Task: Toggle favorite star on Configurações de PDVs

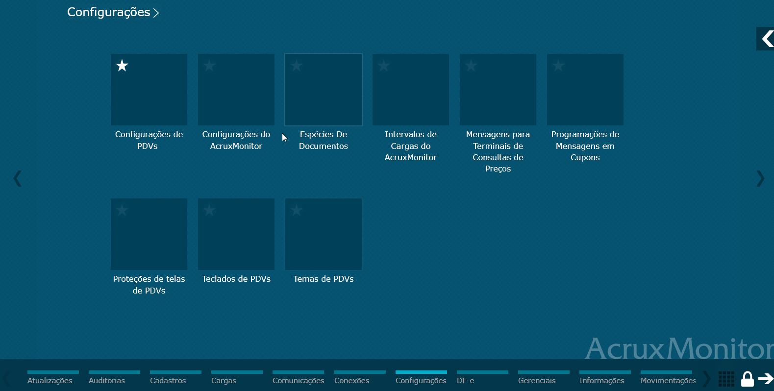Action: 122,66
